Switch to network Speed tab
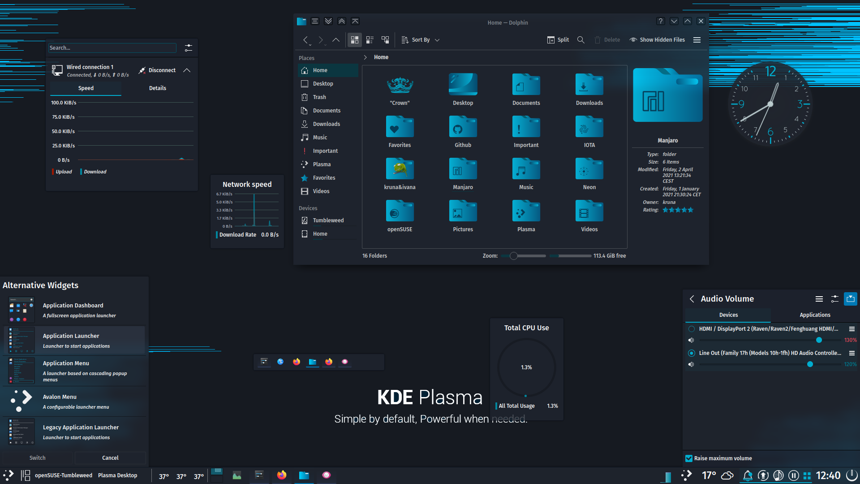 point(86,88)
